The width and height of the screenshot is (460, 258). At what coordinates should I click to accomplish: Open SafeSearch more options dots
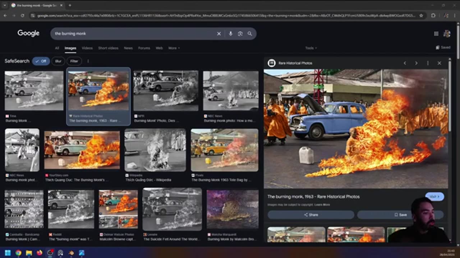pyautogui.click(x=88, y=61)
